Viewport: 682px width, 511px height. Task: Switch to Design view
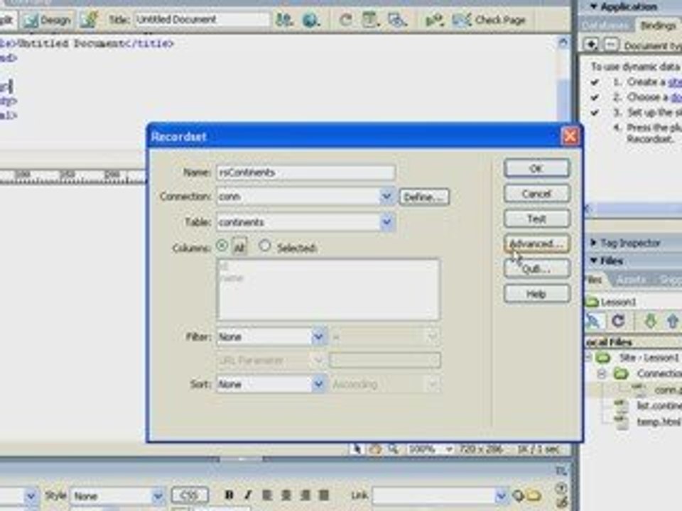tap(48, 20)
